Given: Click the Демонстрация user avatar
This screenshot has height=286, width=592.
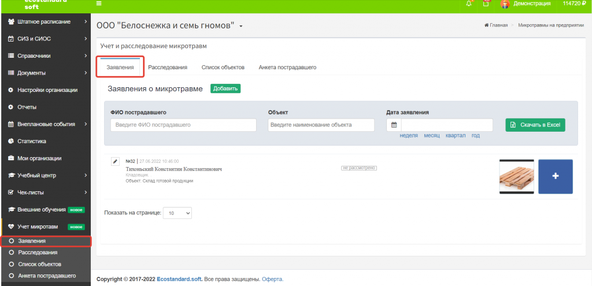Looking at the screenshot, I should [x=505, y=4].
